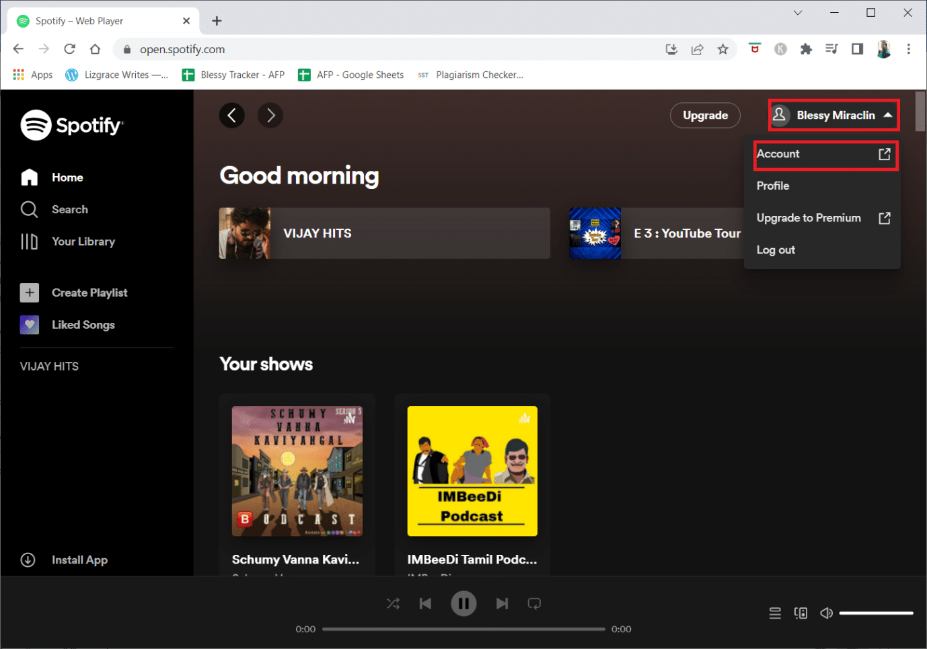Open Plagiarism Checker bookmark

pyautogui.click(x=470, y=75)
